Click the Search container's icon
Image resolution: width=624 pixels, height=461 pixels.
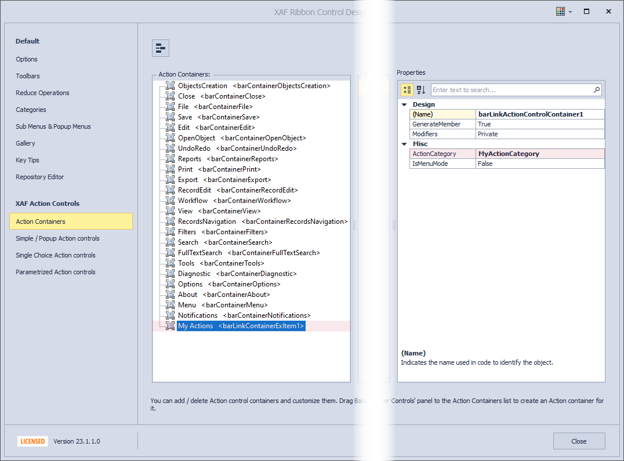pos(170,242)
